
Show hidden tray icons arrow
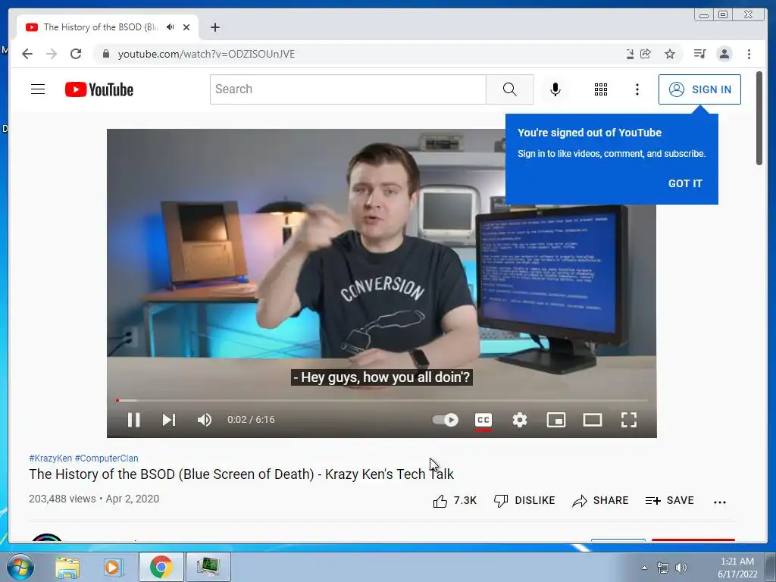tap(644, 568)
